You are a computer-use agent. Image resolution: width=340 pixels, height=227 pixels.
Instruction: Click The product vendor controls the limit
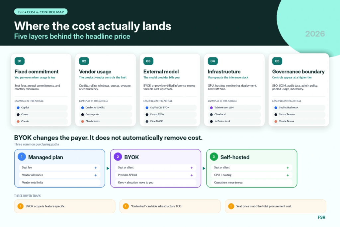coord(103,77)
